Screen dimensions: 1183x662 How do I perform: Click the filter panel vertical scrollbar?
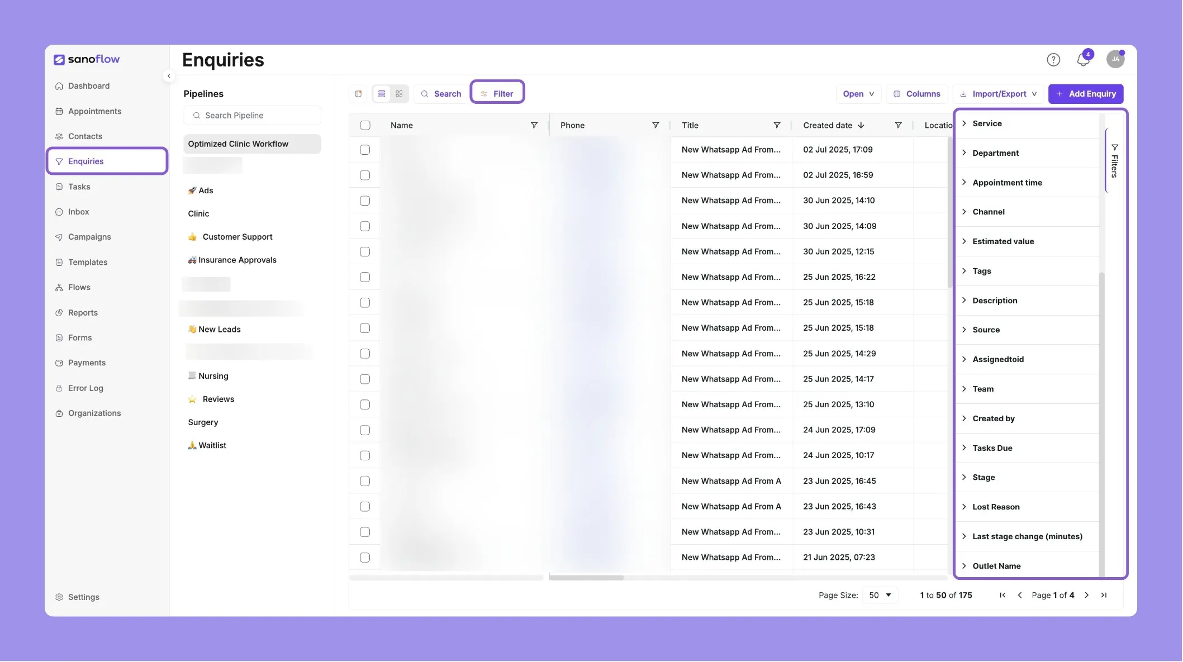pos(1101,425)
